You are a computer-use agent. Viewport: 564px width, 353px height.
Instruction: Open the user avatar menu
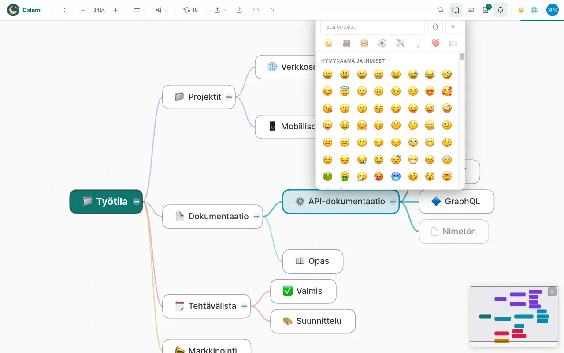[553, 10]
